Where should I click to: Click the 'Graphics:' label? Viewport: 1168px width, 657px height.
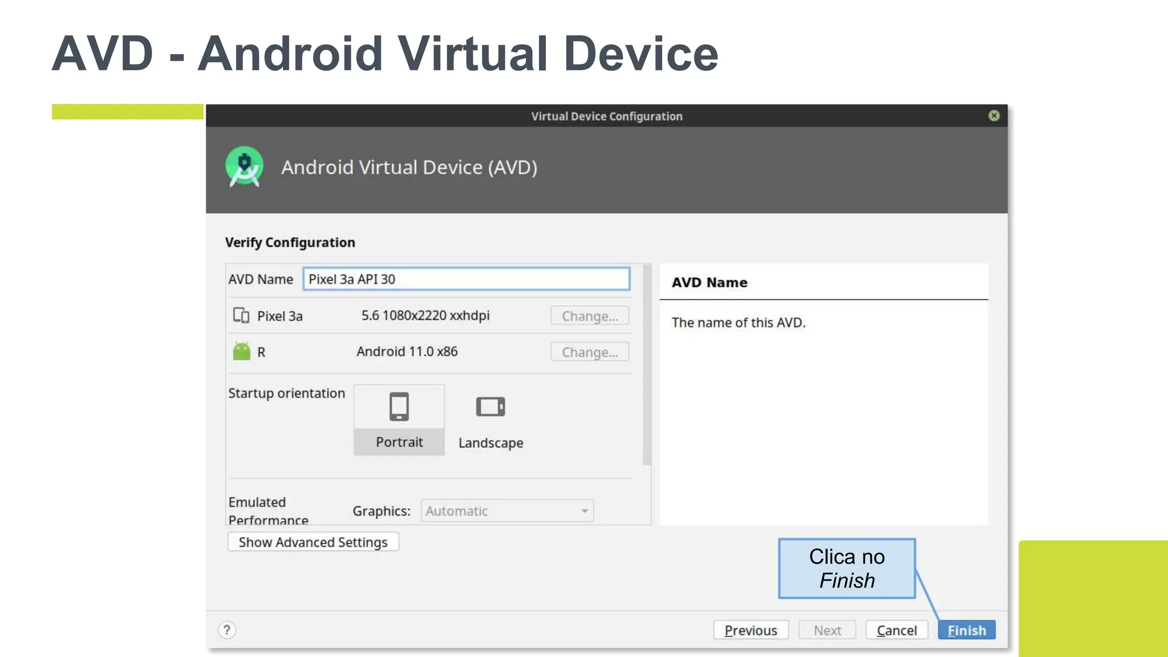382,511
